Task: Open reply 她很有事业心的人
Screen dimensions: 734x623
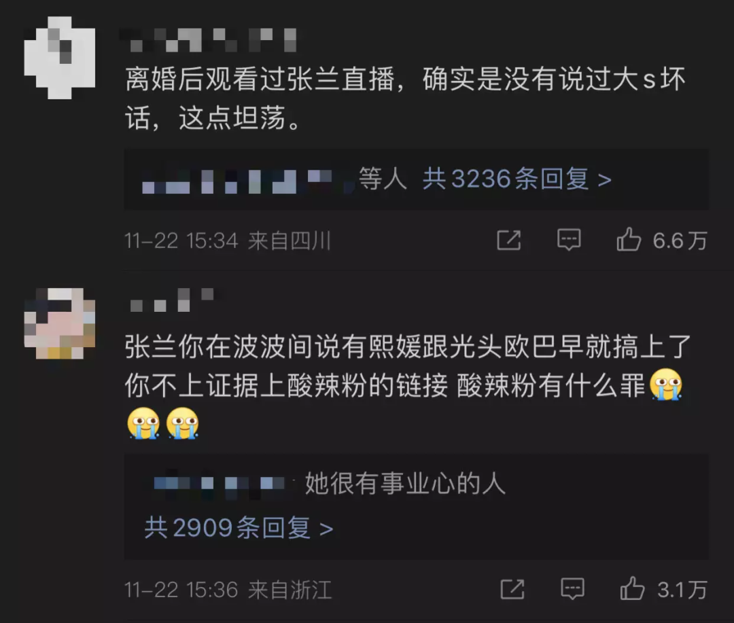Action: (405, 483)
